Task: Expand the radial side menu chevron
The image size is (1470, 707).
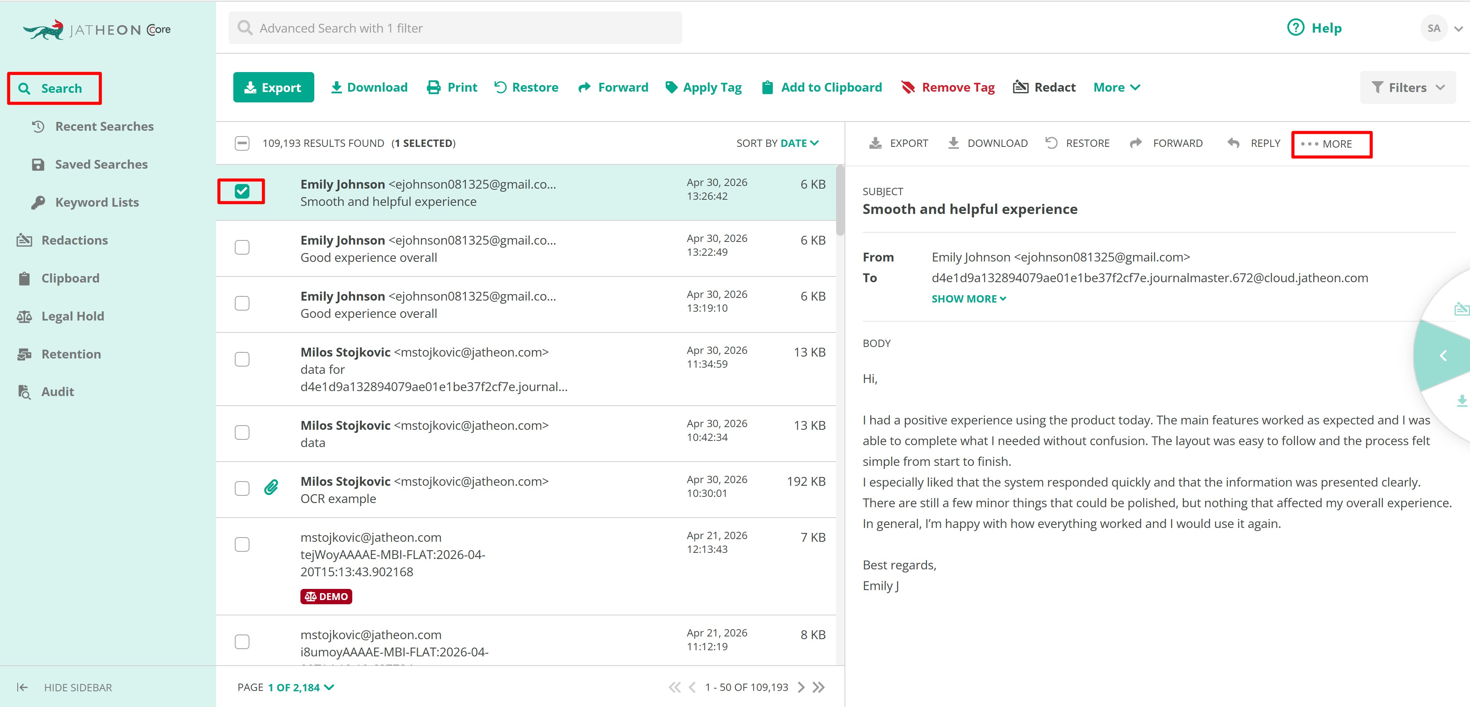Action: [x=1443, y=355]
